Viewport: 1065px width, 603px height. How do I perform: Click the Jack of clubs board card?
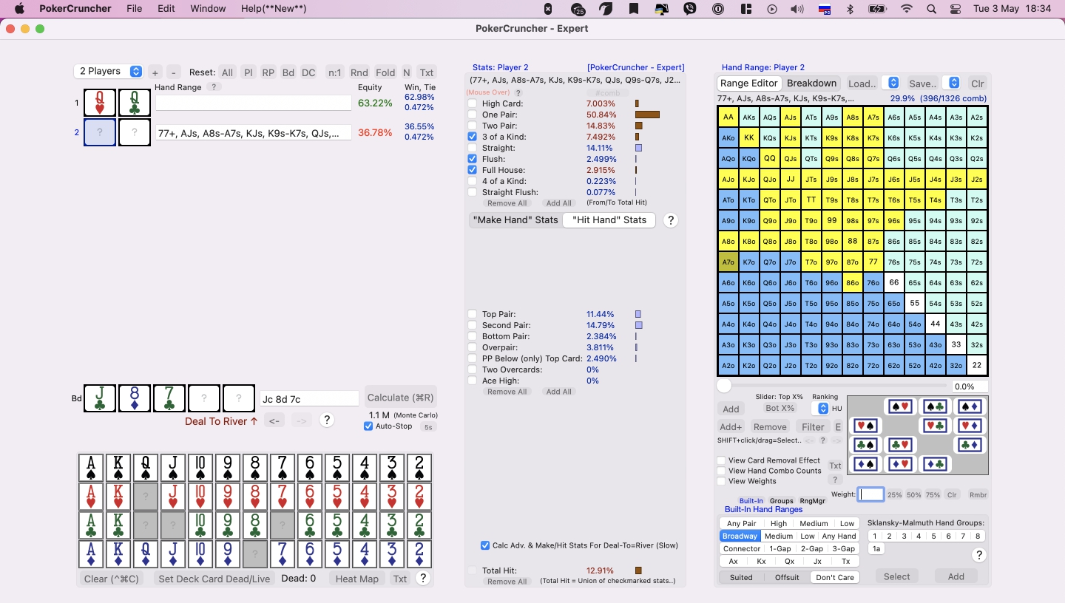point(100,398)
